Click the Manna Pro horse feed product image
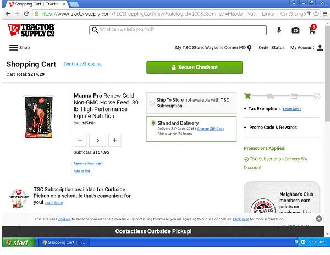Screen dimensions: 330x255 tap(38, 117)
